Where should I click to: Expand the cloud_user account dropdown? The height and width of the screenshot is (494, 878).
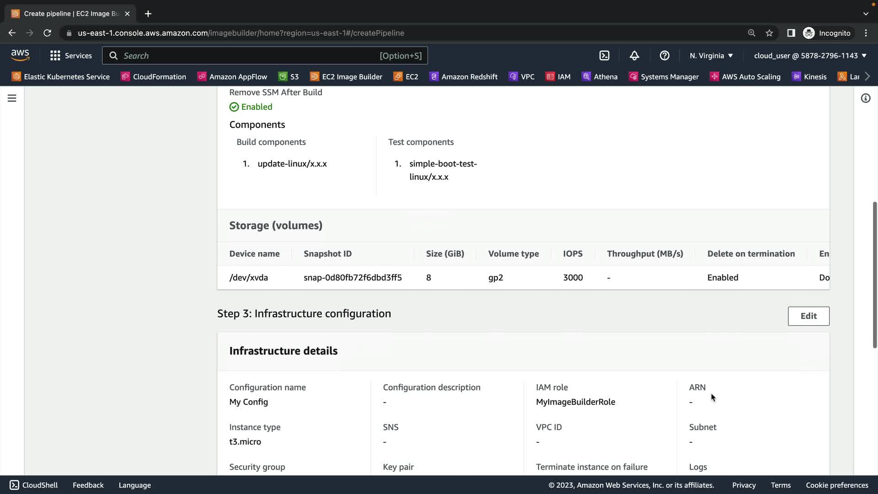(x=810, y=55)
